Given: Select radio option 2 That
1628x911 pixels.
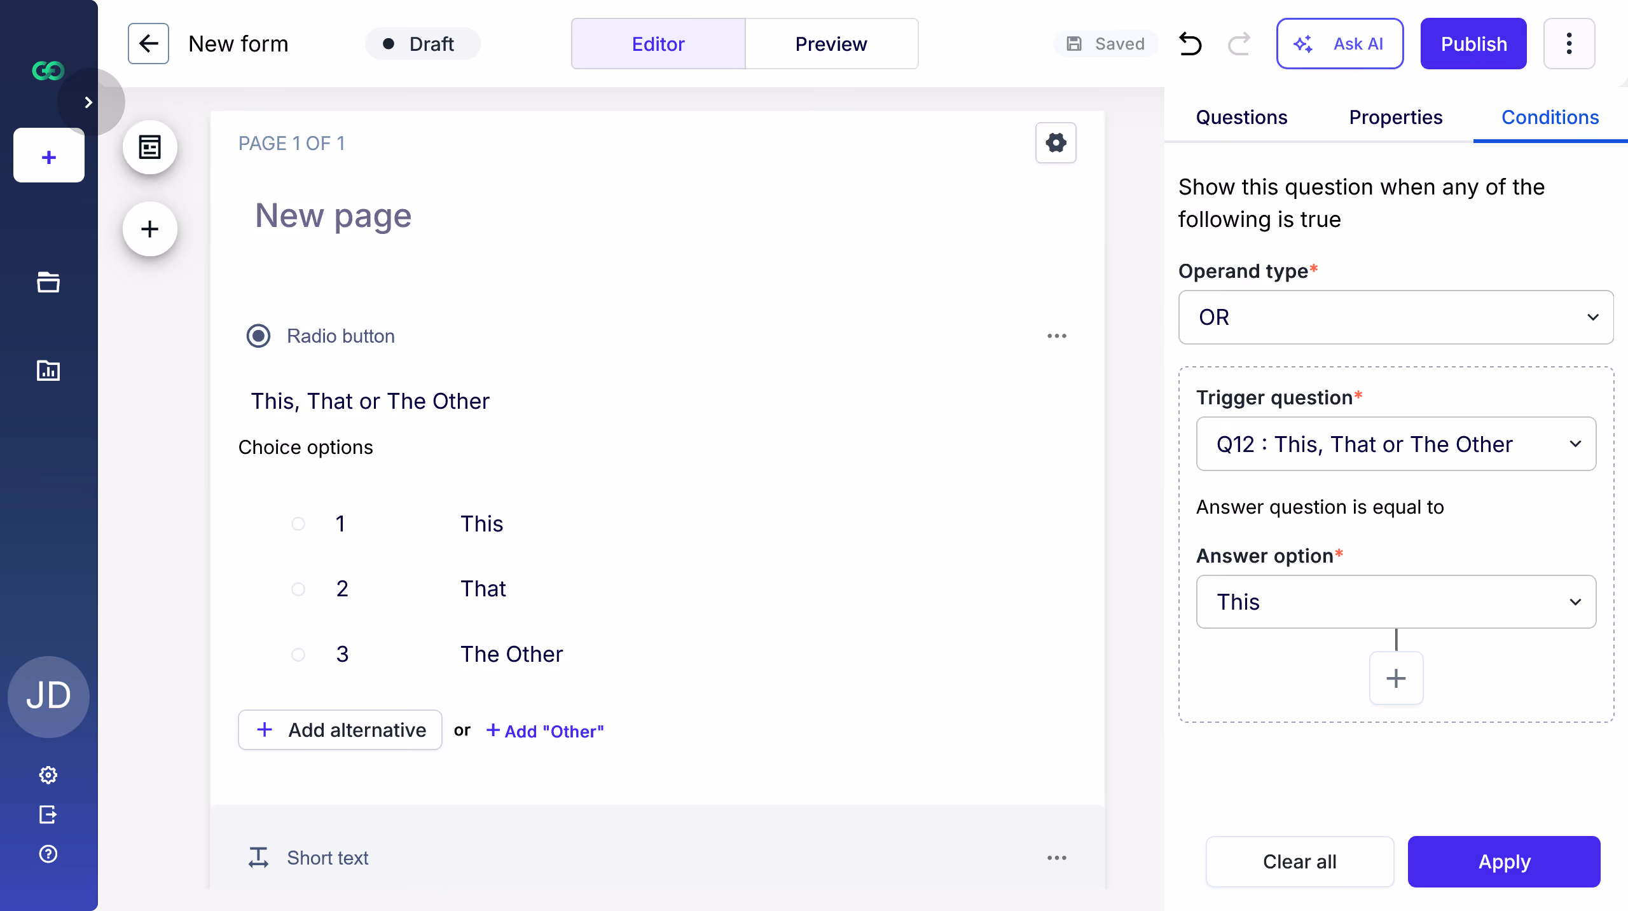Looking at the screenshot, I should pos(298,589).
